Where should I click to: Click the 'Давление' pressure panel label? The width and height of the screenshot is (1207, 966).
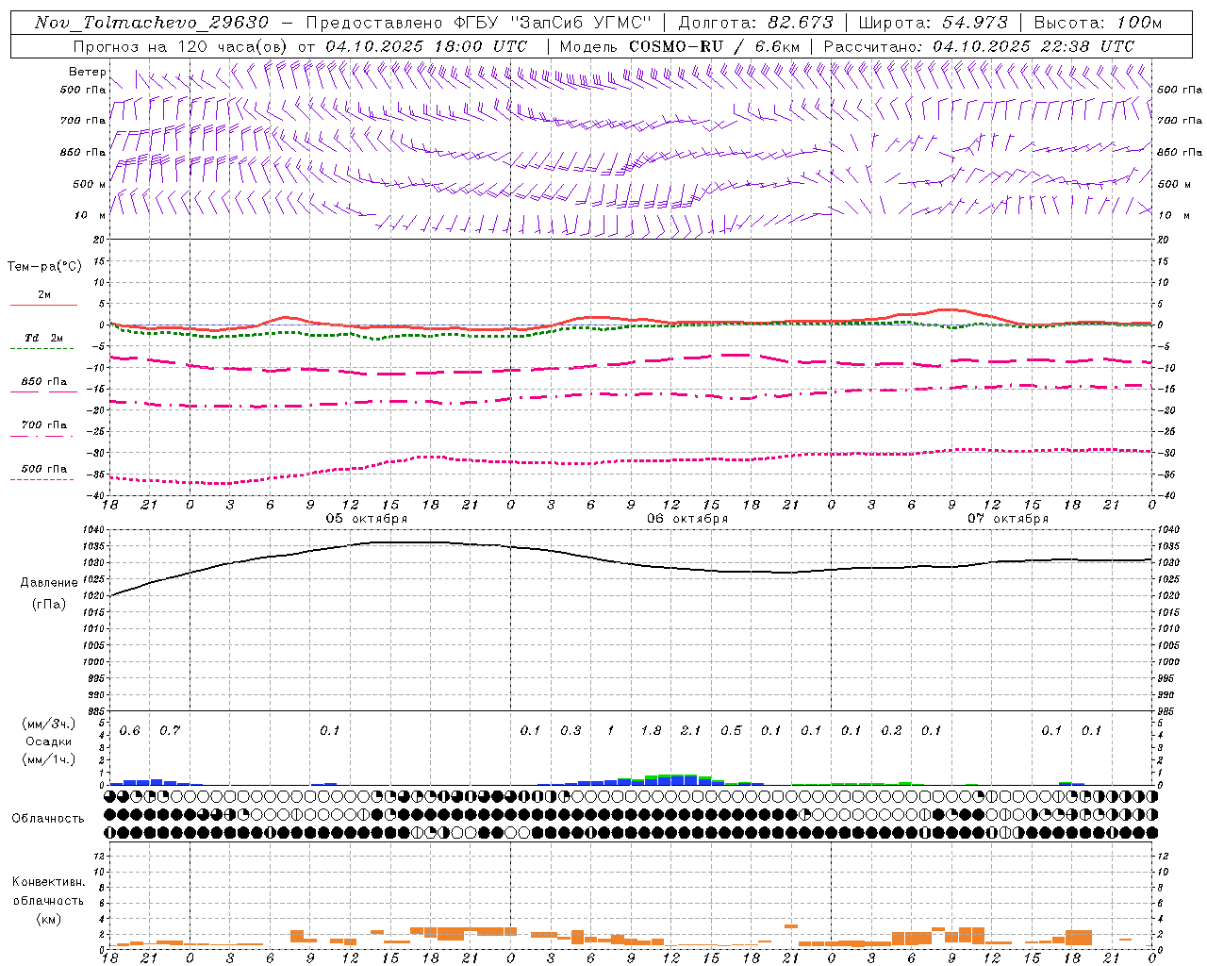coord(49,583)
